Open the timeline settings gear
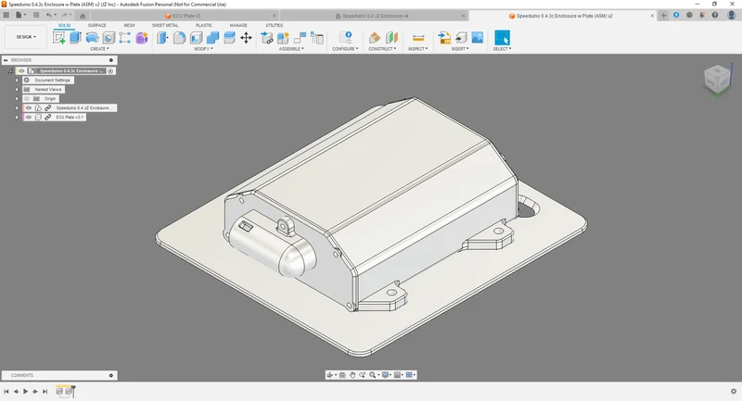Viewport: 742px width, 401px height. 734,392
